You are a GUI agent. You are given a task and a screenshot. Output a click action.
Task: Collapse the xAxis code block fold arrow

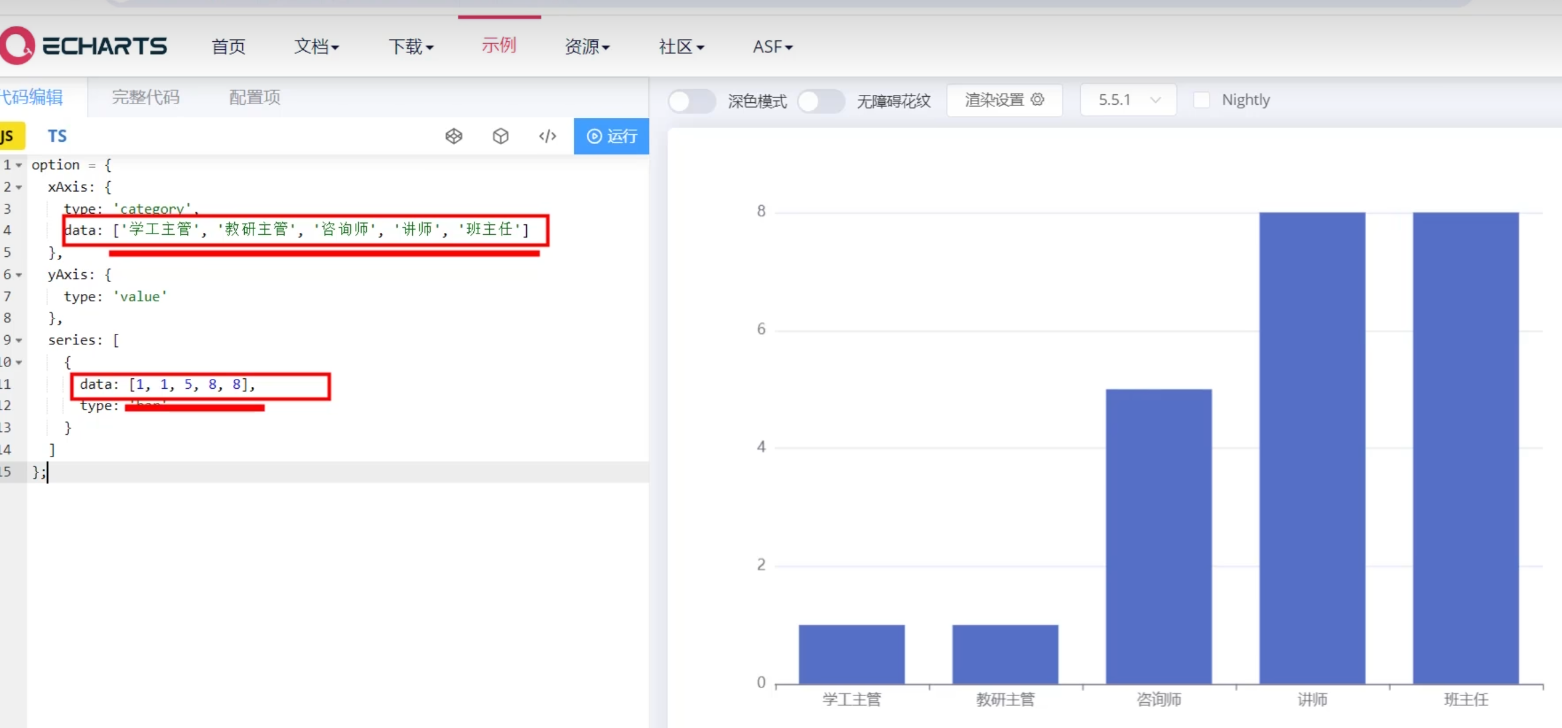19,187
